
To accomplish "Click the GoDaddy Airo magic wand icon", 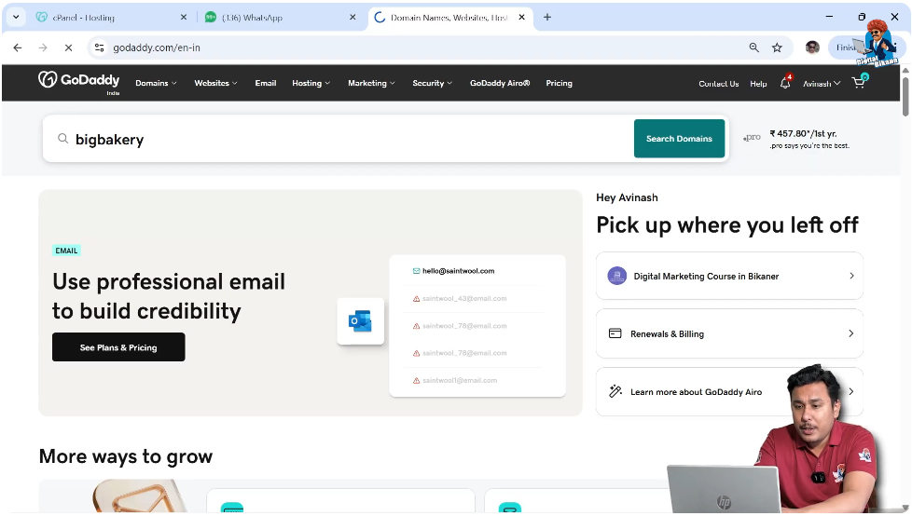I will [615, 391].
